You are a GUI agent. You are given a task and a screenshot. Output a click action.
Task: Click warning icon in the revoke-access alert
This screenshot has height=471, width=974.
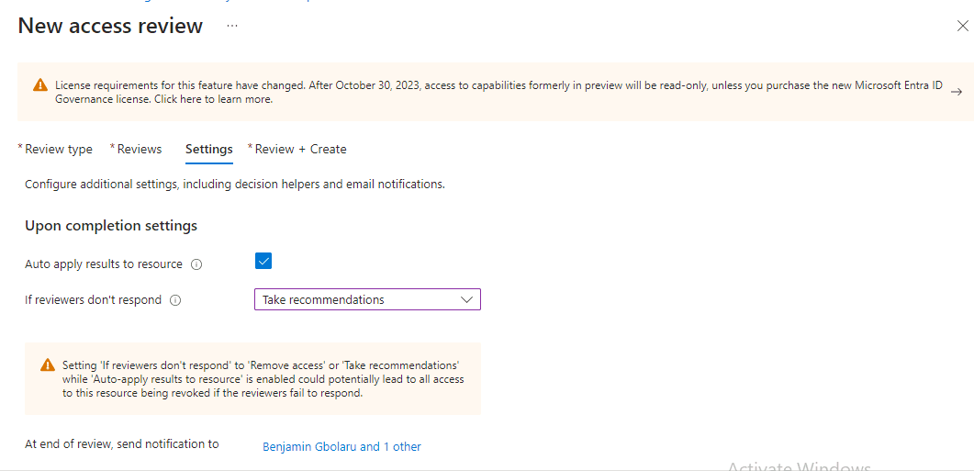coord(48,365)
